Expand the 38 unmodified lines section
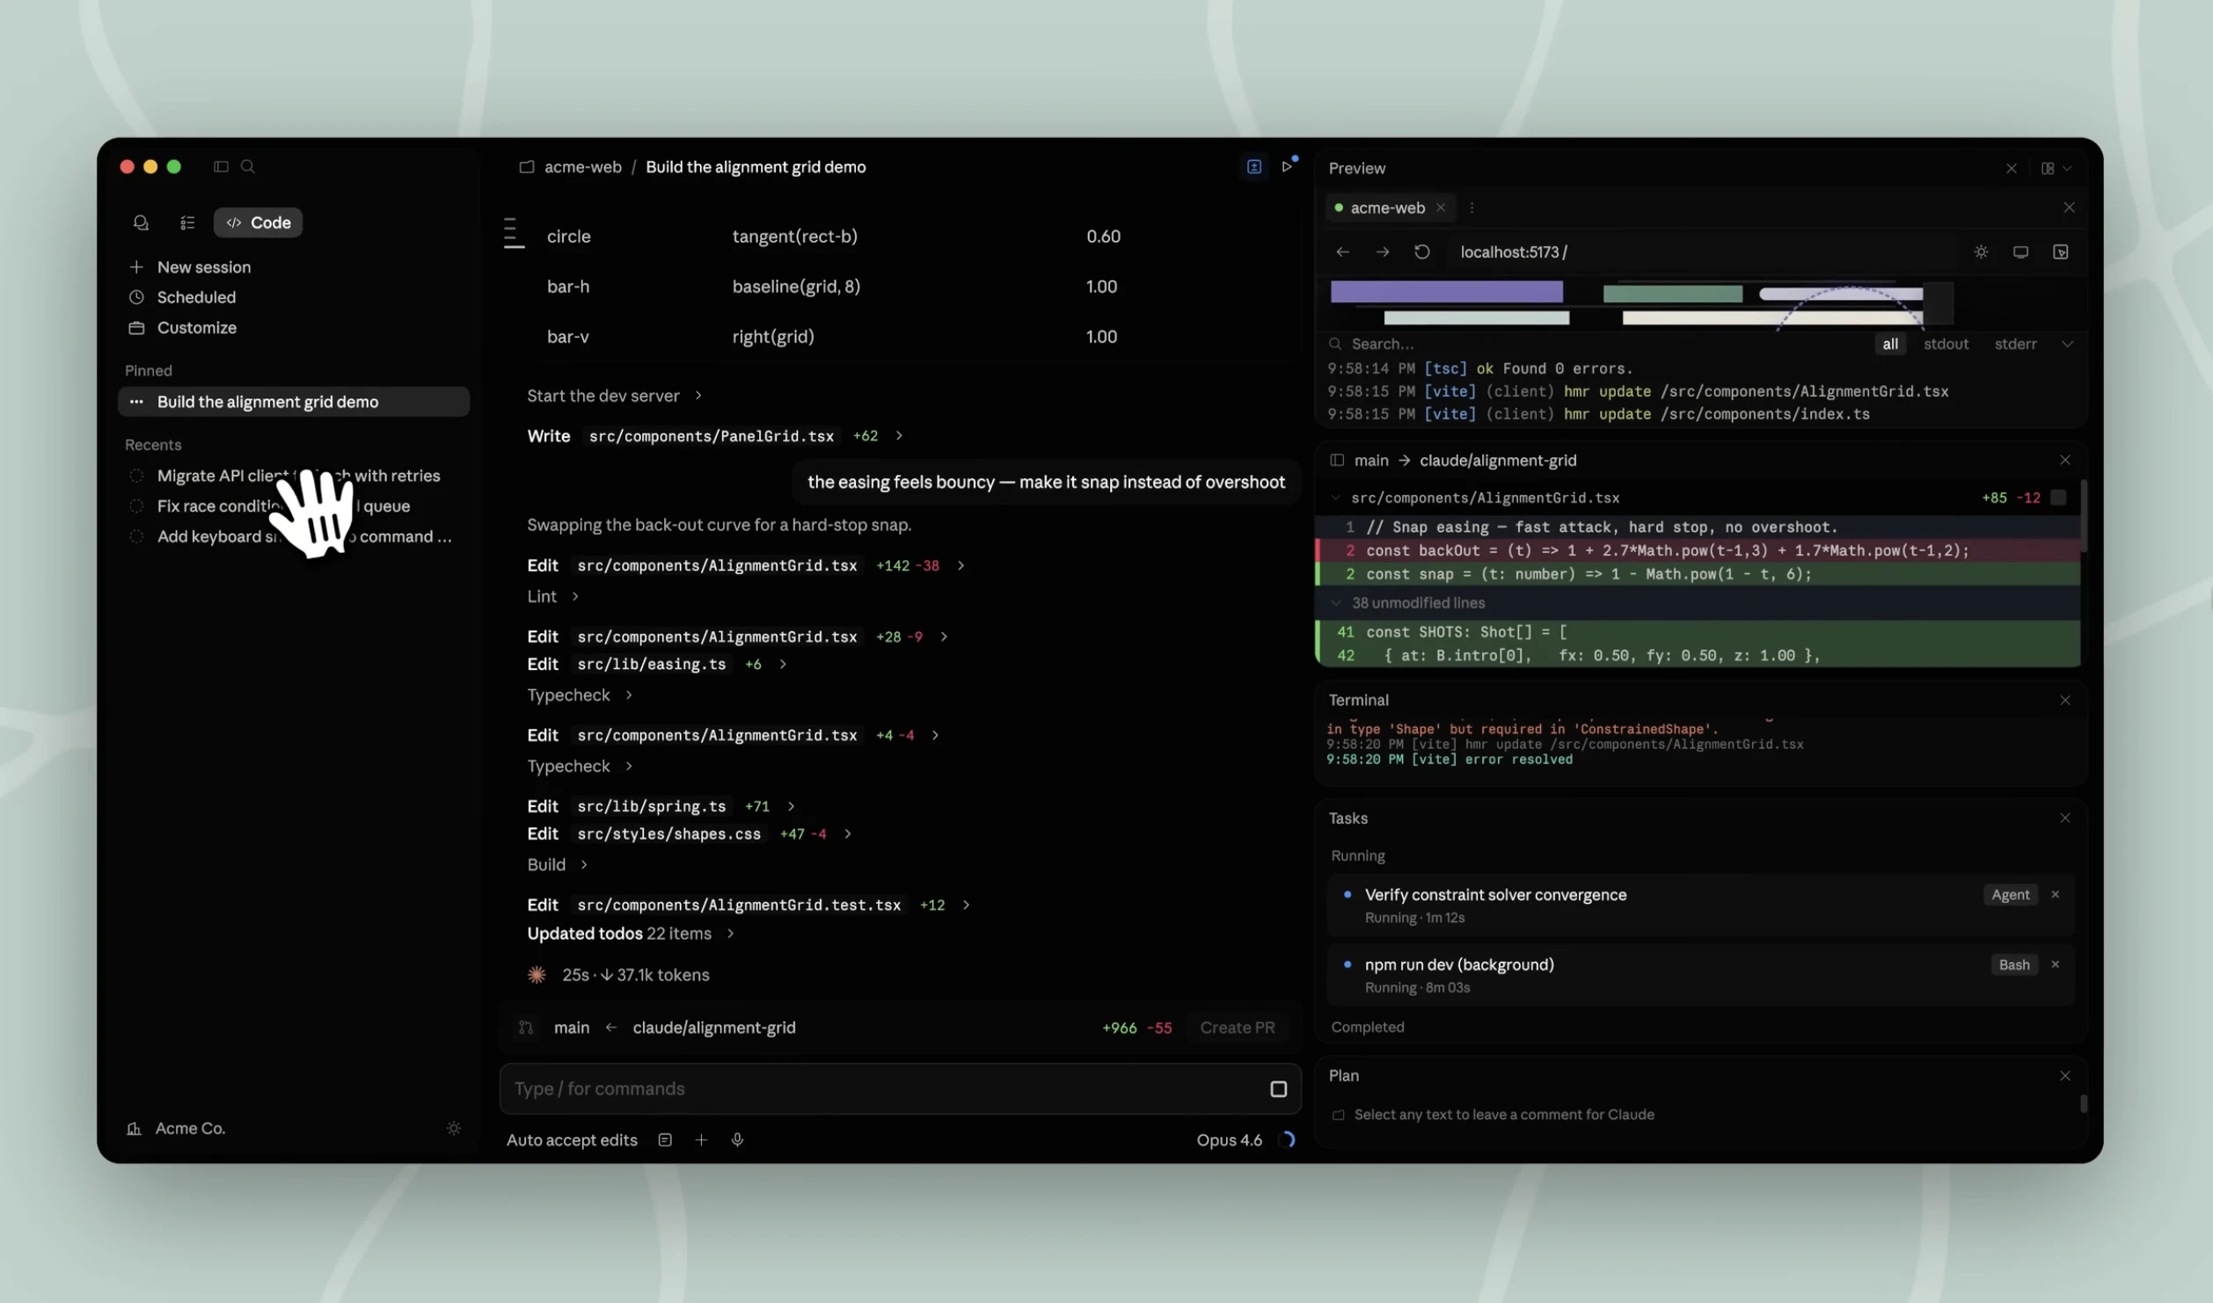Screen dimensions: 2213x1303 pos(1417,603)
